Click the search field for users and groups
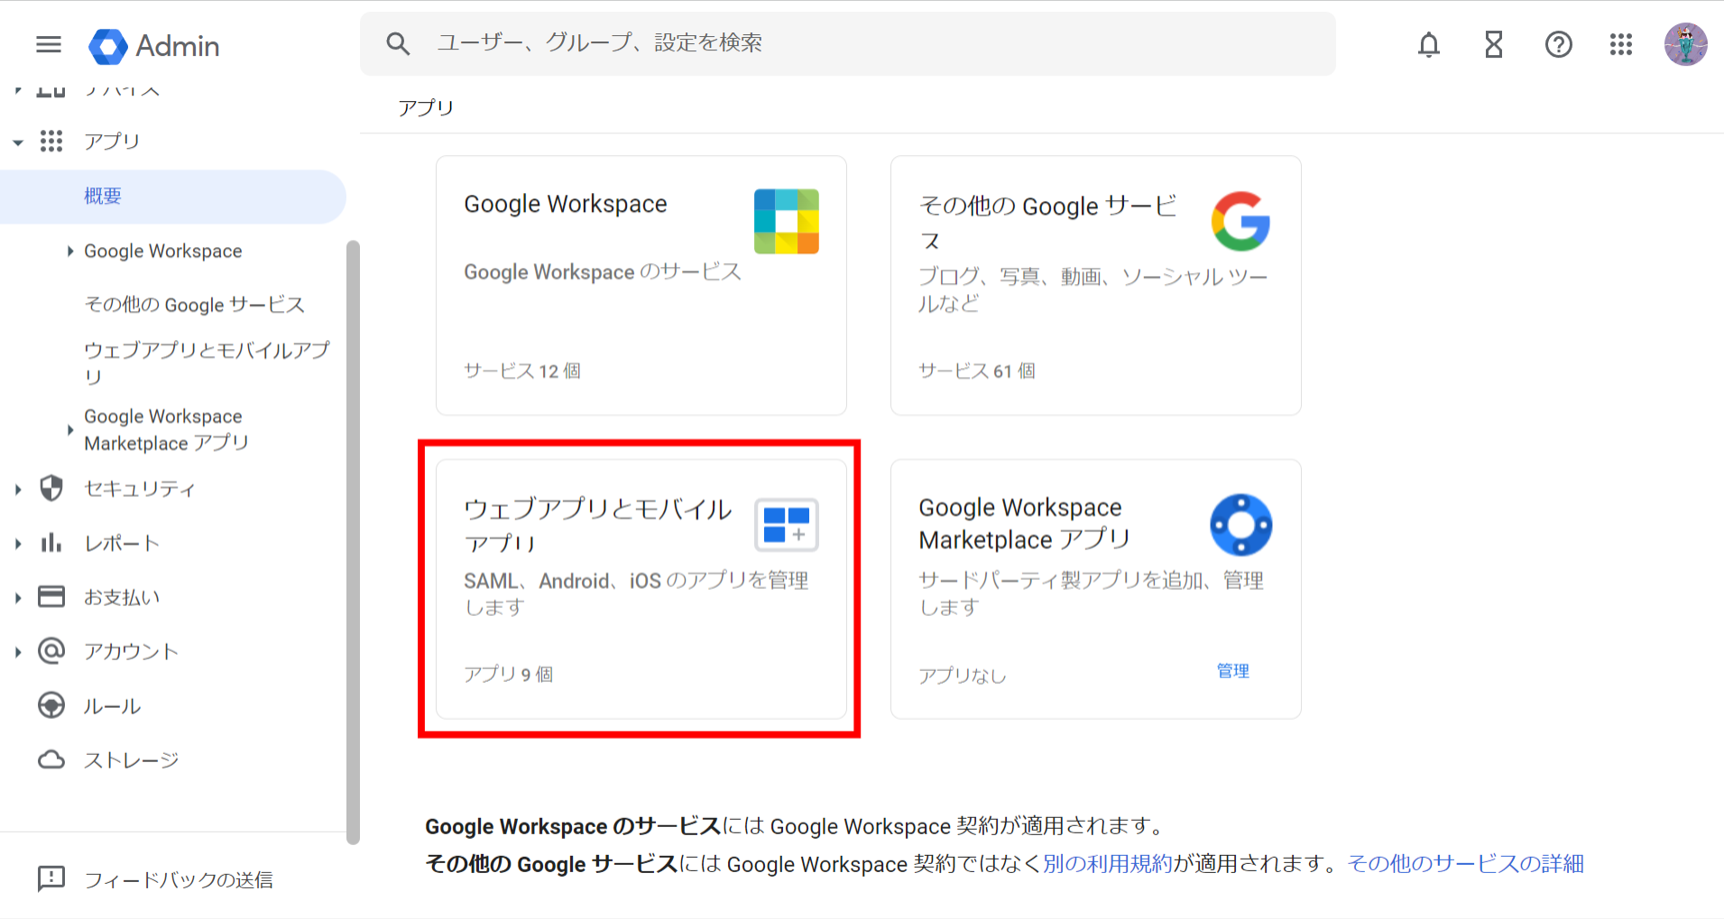Screen dimensions: 1724x919 click(x=848, y=43)
